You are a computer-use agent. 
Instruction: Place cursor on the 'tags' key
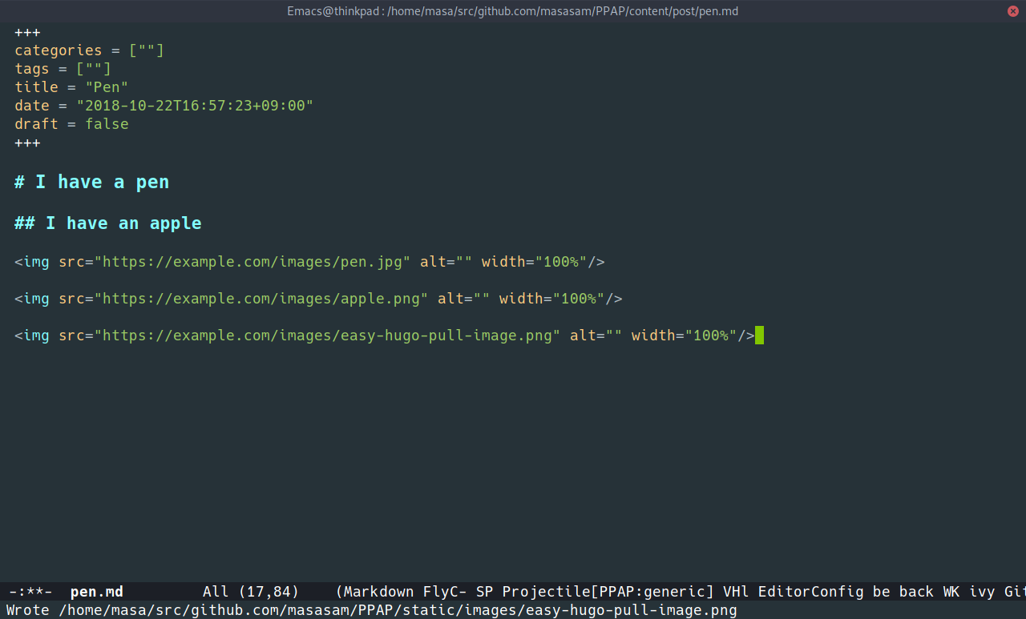point(32,69)
